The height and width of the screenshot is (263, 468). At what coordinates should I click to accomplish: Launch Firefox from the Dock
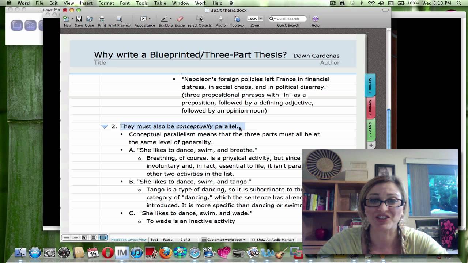click(x=166, y=253)
